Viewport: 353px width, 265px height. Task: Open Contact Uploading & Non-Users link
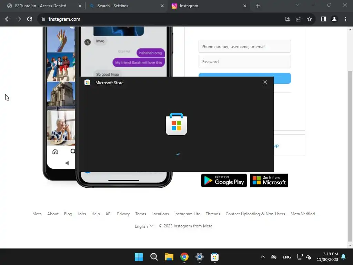(255, 214)
